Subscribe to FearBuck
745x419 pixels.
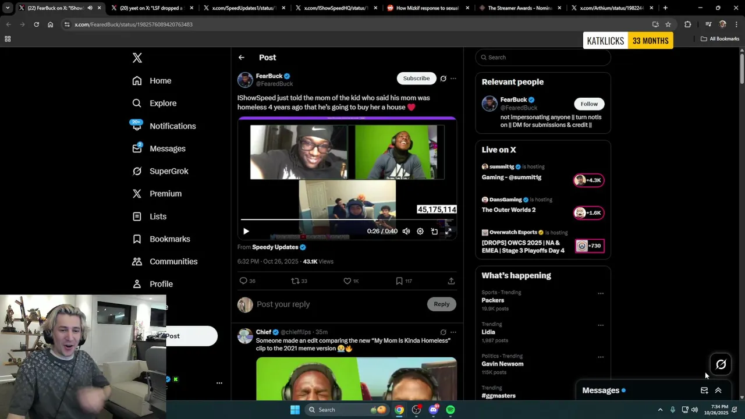click(x=417, y=78)
